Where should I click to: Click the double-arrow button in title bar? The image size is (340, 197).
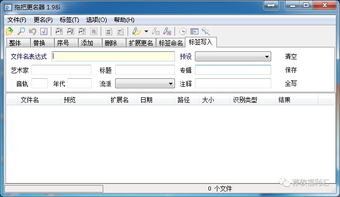pos(271,5)
